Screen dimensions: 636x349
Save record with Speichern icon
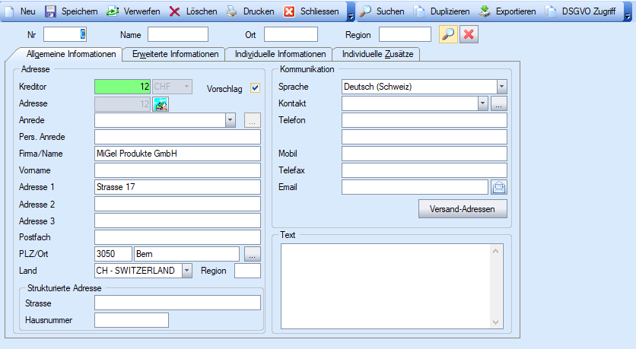click(x=50, y=11)
